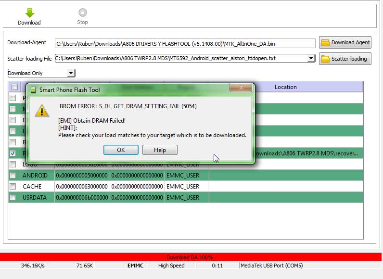Click the Location column header

(285, 87)
